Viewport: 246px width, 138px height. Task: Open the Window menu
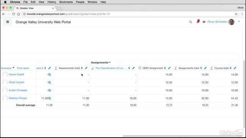(92, 2)
